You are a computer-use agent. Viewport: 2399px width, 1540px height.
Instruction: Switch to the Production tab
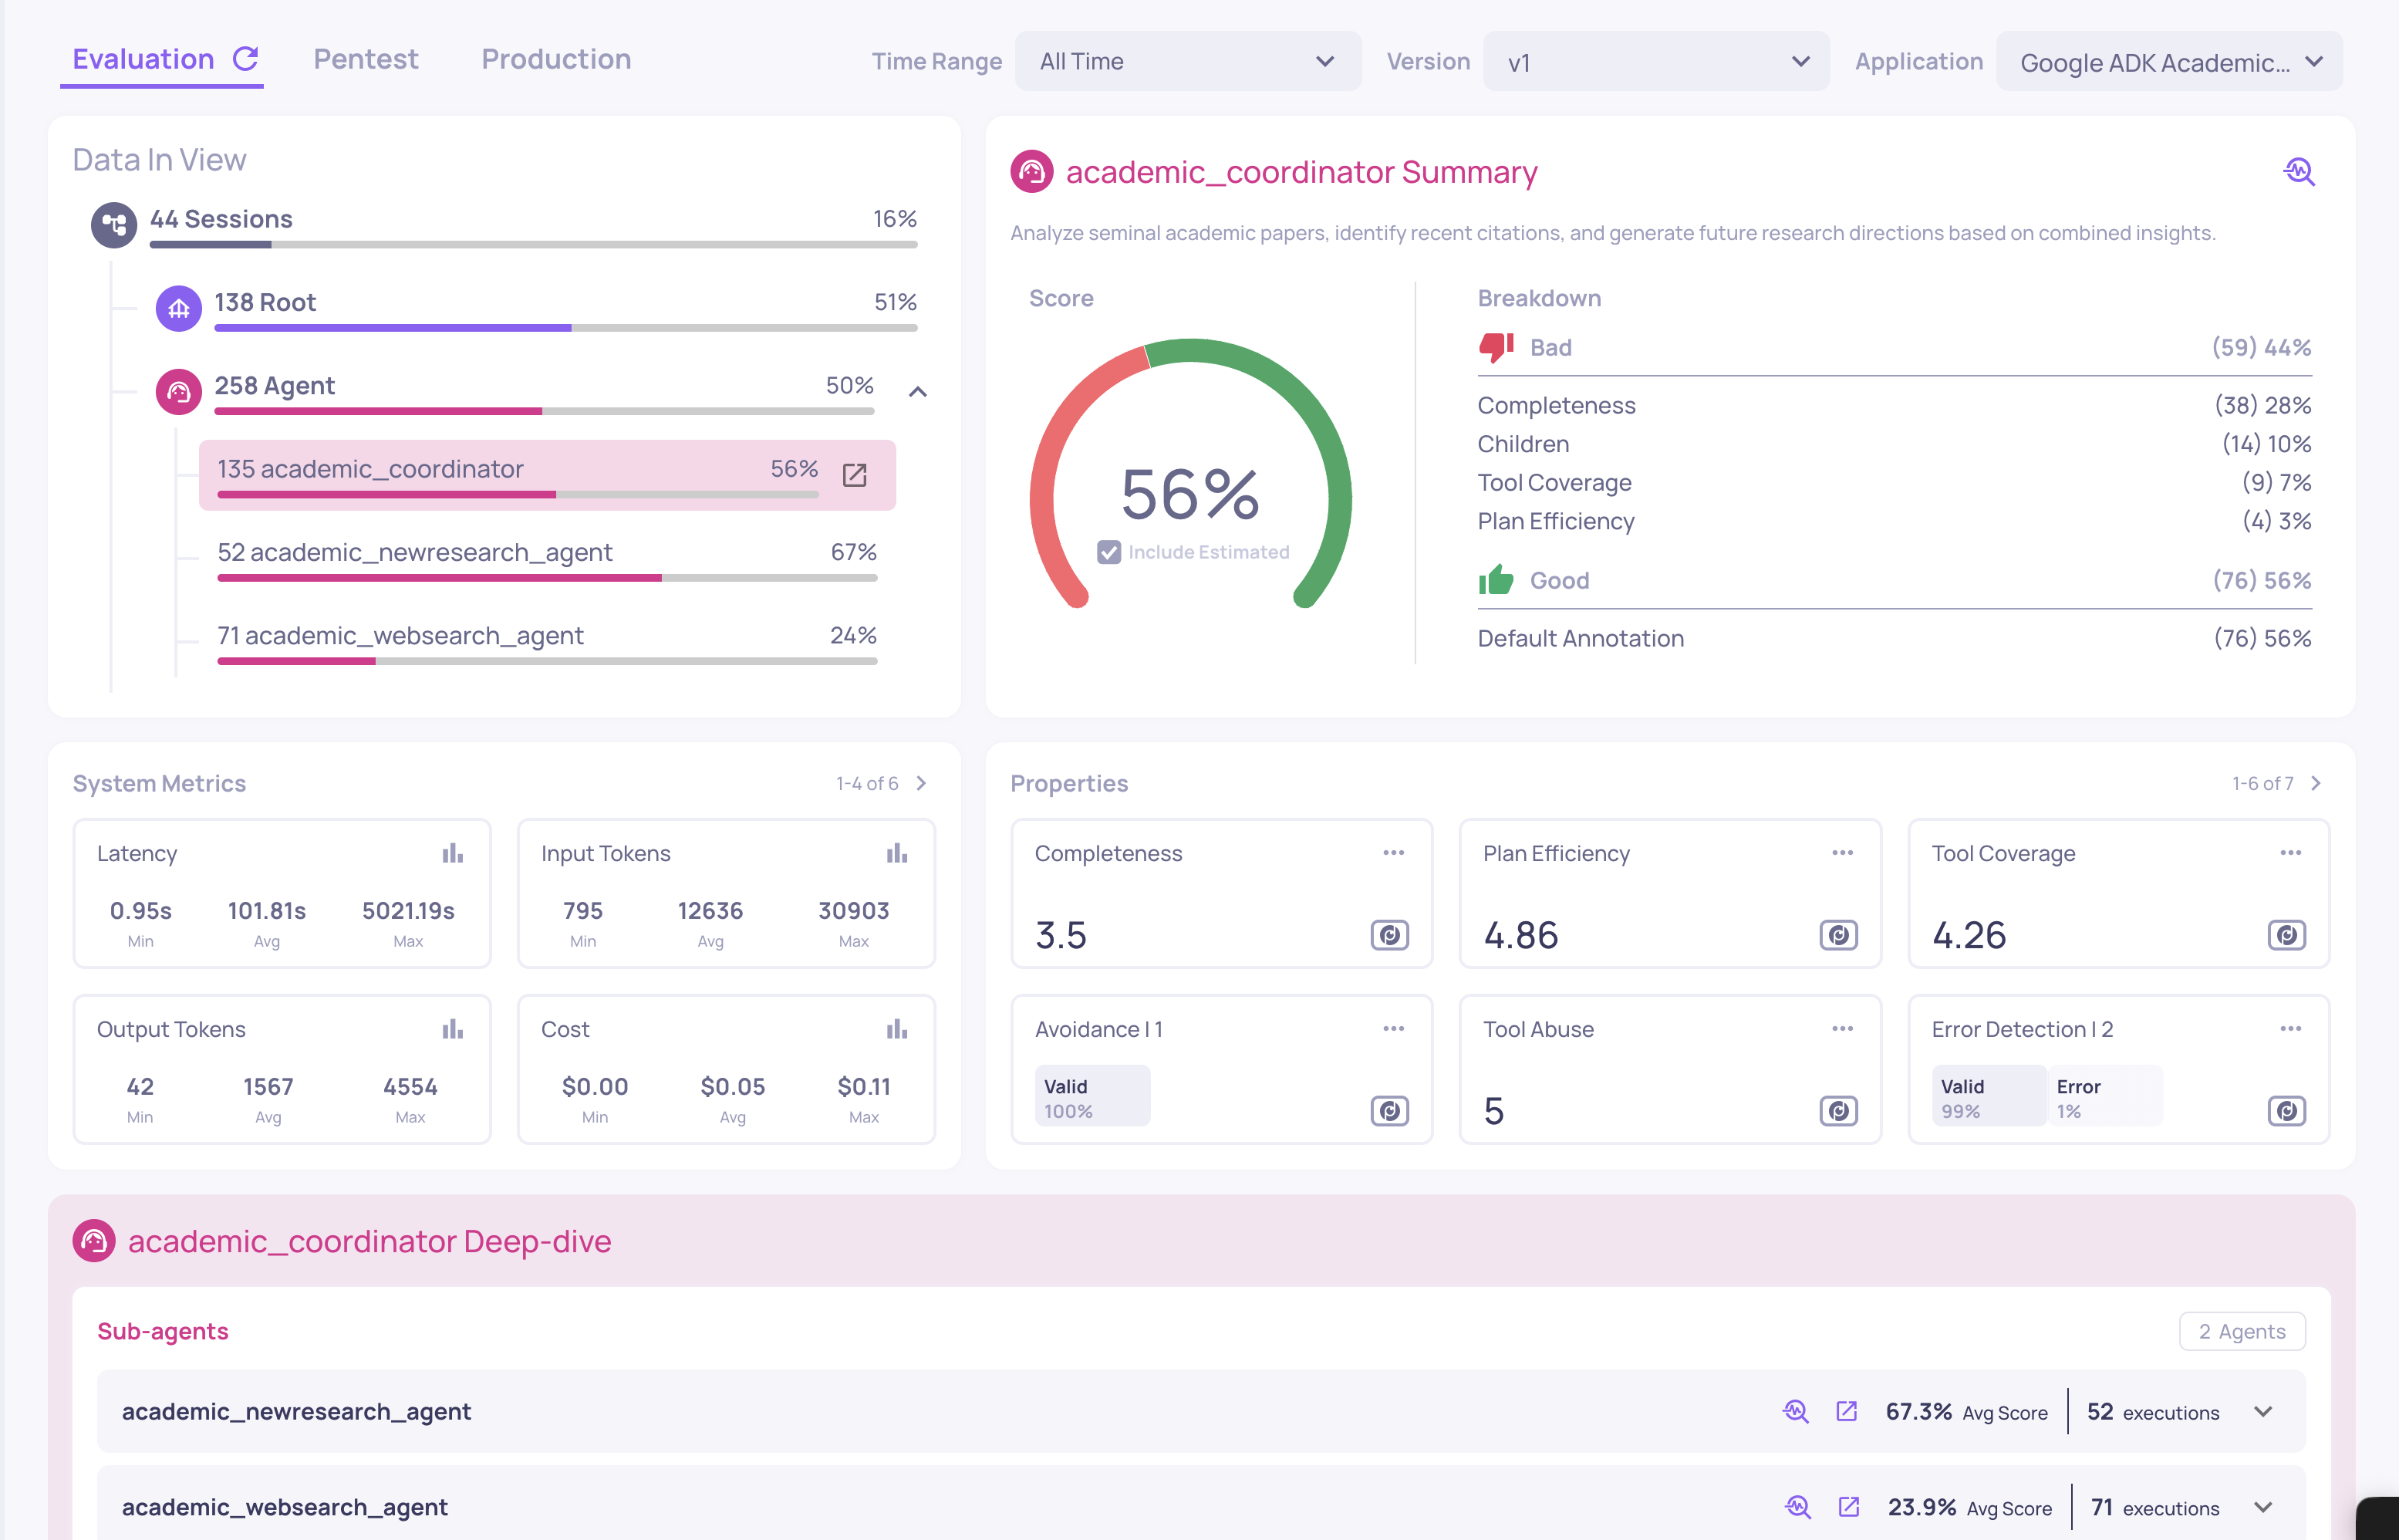click(555, 59)
